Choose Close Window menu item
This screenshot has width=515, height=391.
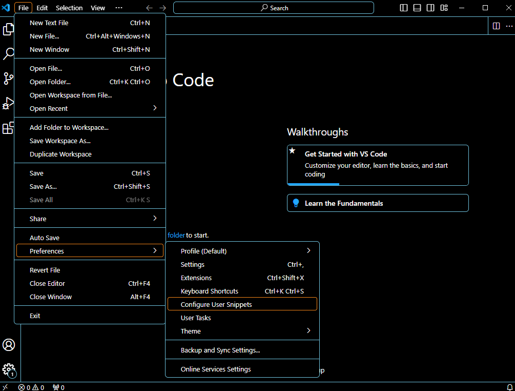(x=90, y=297)
